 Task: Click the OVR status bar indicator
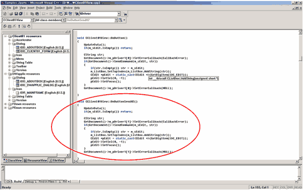tap(290, 187)
